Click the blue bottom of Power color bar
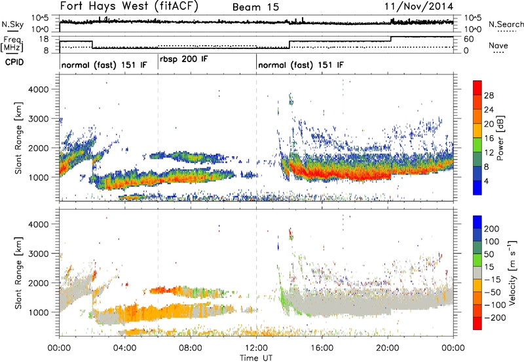The height and width of the screenshot is (362, 524). (477, 188)
